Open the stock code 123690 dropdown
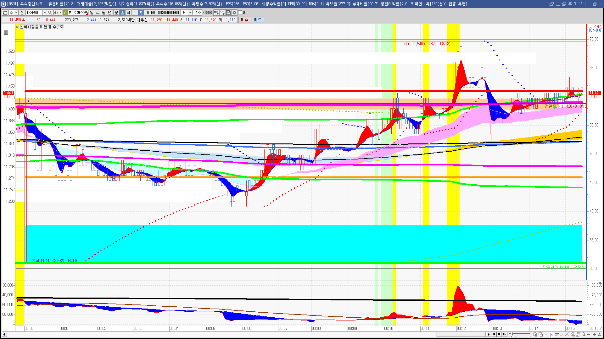This screenshot has width=604, height=339. pos(45,13)
